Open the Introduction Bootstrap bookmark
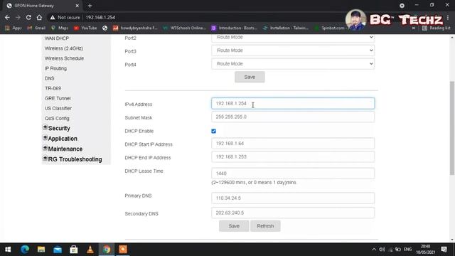The height and width of the screenshot is (256, 455). point(235,28)
